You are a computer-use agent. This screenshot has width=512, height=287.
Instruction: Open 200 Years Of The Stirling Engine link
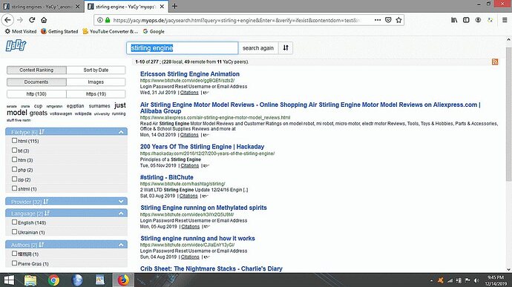pyautogui.click(x=202, y=147)
